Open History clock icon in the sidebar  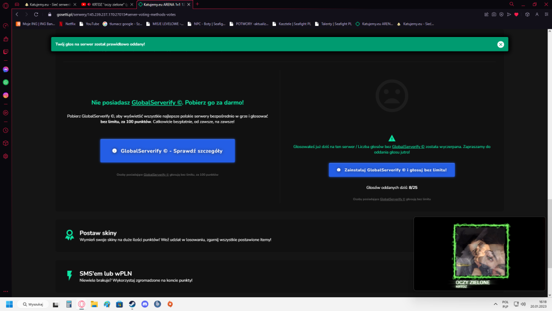pyautogui.click(x=6, y=130)
